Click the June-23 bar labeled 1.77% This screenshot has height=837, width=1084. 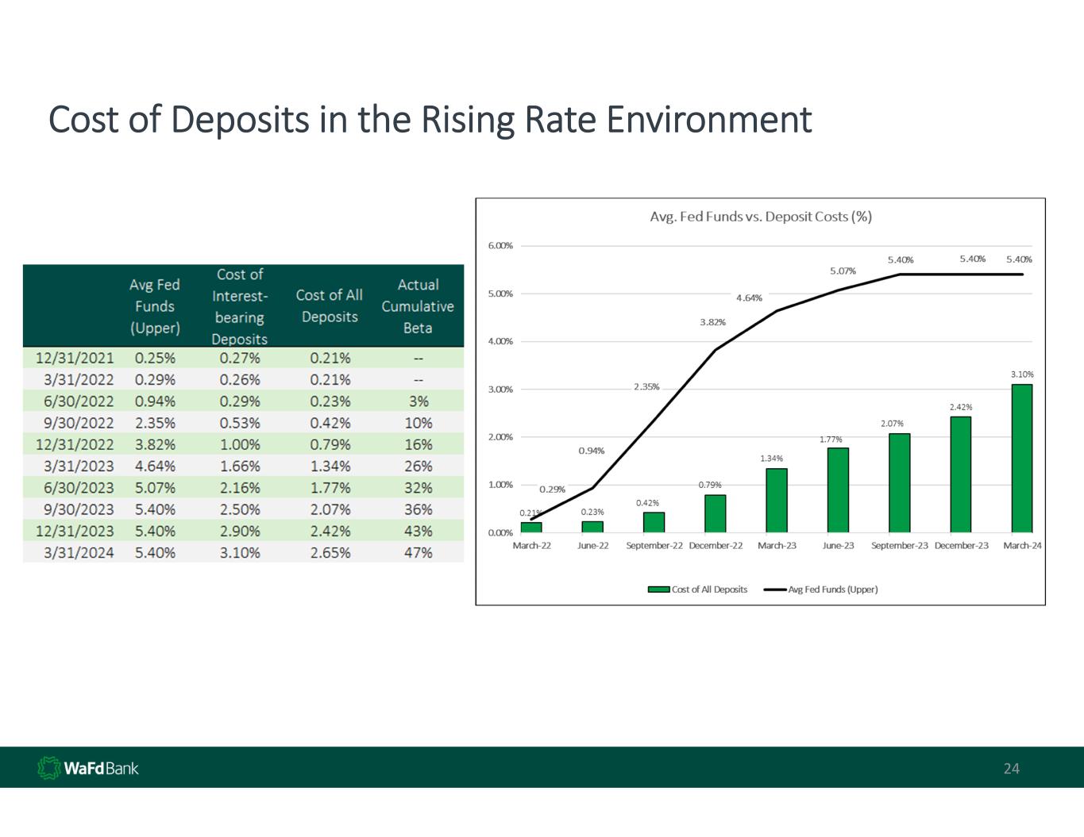[x=838, y=490]
